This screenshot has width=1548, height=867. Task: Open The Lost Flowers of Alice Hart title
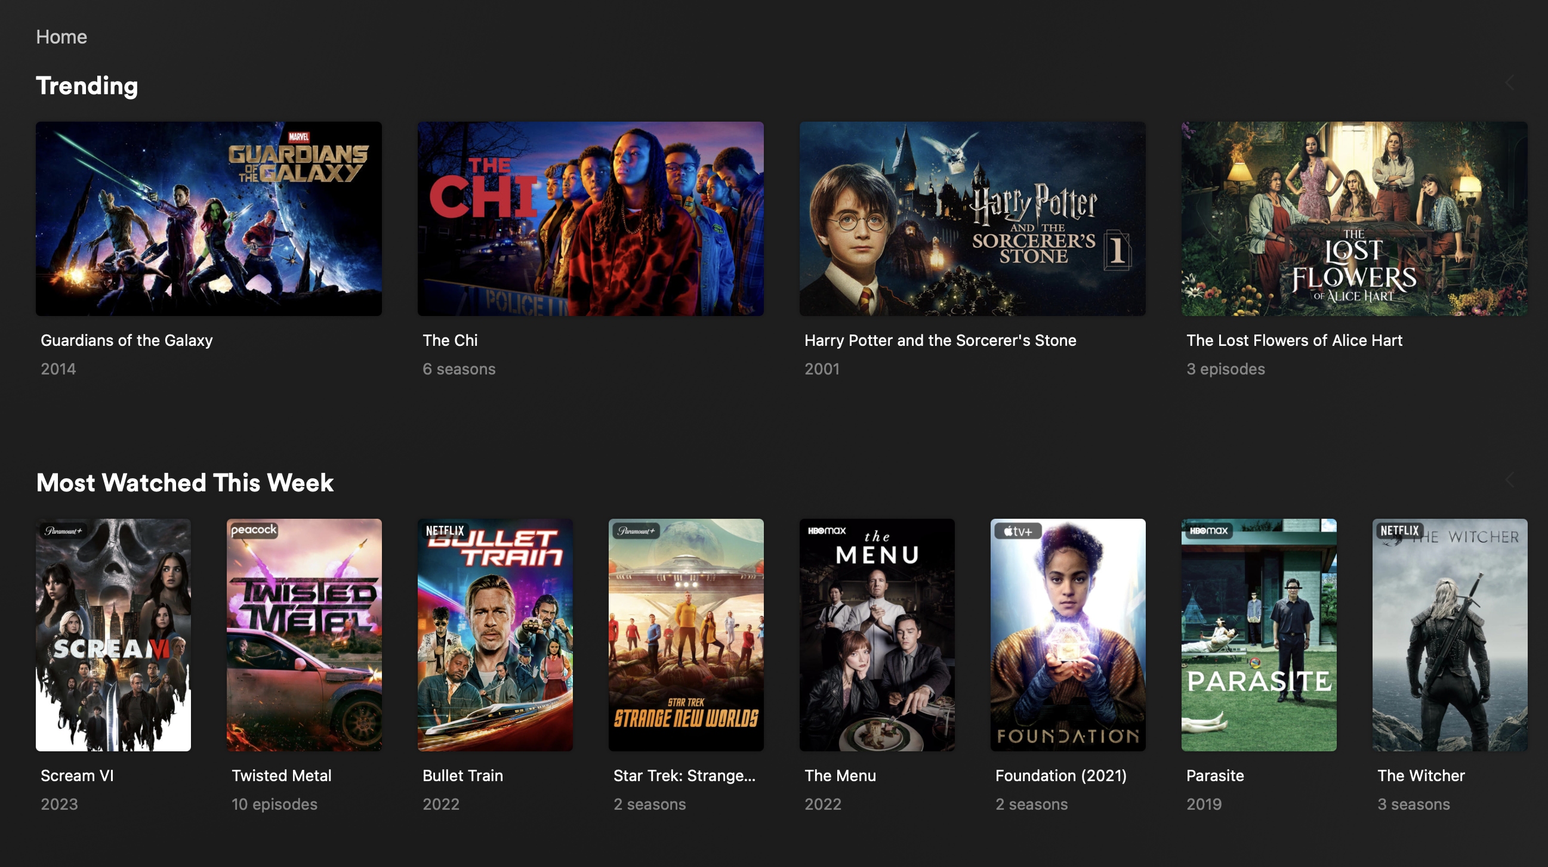click(x=1294, y=340)
